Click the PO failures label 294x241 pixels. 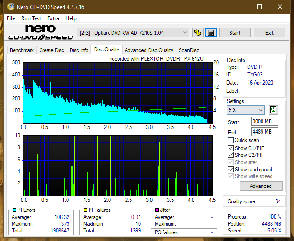(x=167, y=232)
